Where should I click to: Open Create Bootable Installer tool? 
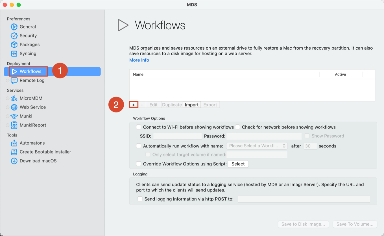[45, 152]
